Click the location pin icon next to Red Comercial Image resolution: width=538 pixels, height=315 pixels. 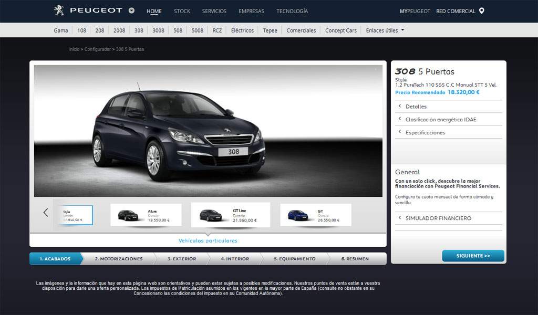[x=482, y=11]
